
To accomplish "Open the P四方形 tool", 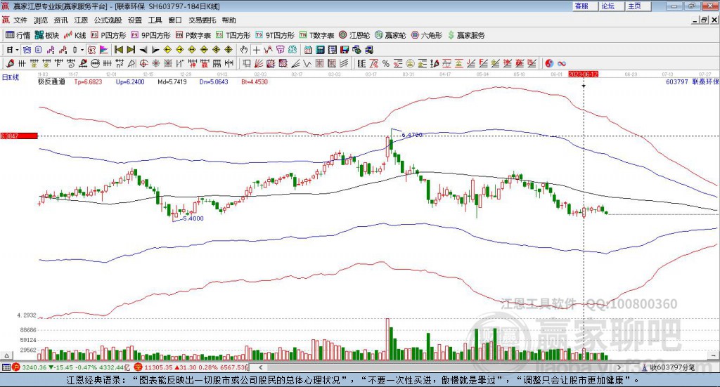I will click(x=108, y=35).
